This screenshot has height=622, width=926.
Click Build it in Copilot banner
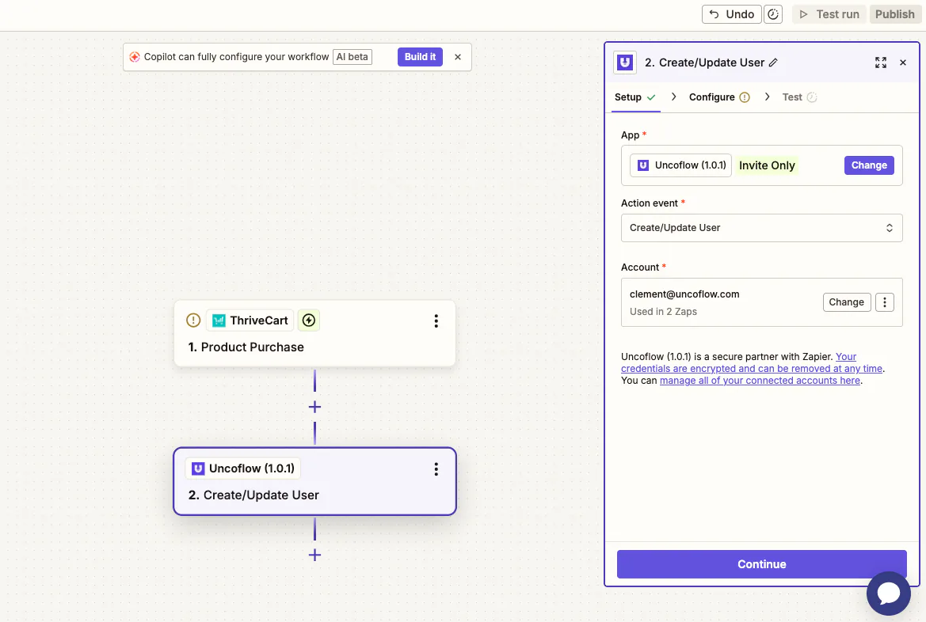click(x=420, y=57)
